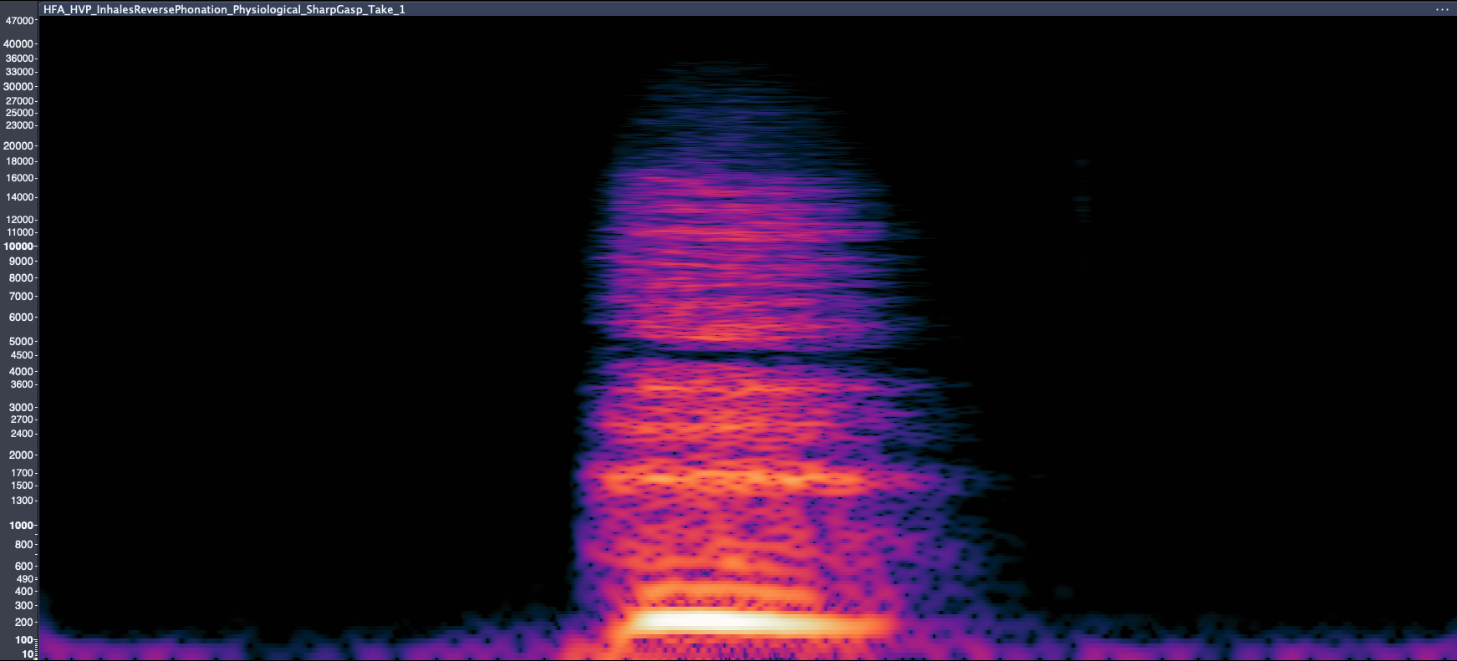Screen dimensions: 1457x661
Task: Click the bold 100 frequency axis label
Action: click(25, 640)
